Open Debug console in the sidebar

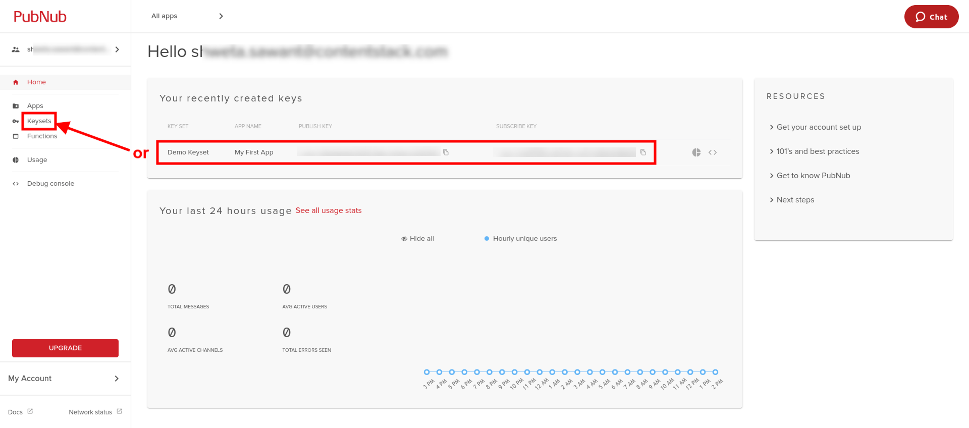[50, 183]
